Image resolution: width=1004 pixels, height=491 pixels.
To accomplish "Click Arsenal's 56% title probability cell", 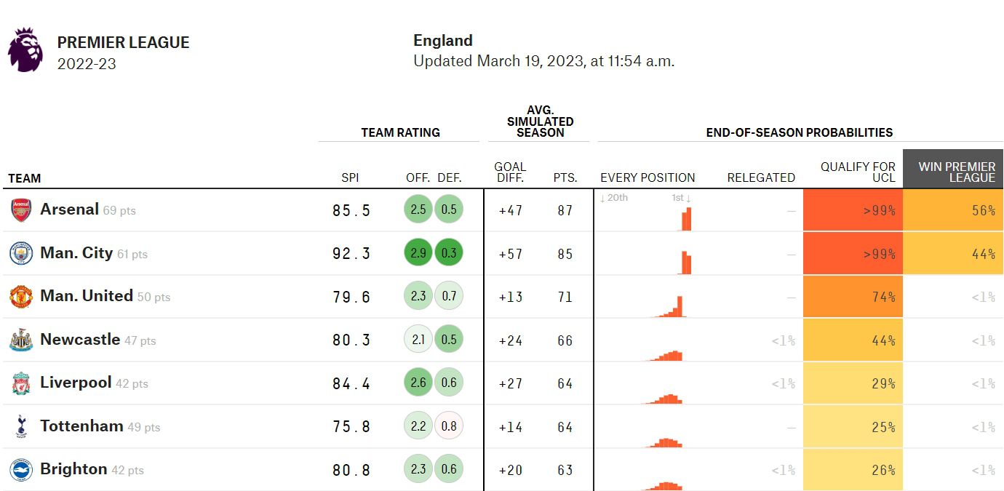I will pyautogui.click(x=953, y=210).
